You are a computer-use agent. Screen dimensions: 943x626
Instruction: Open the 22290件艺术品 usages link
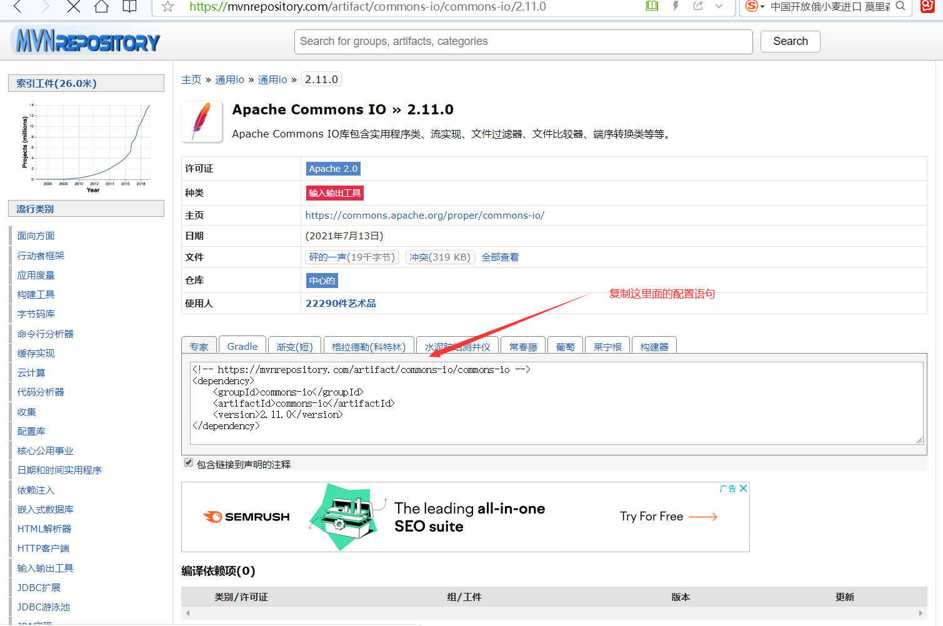coord(341,304)
